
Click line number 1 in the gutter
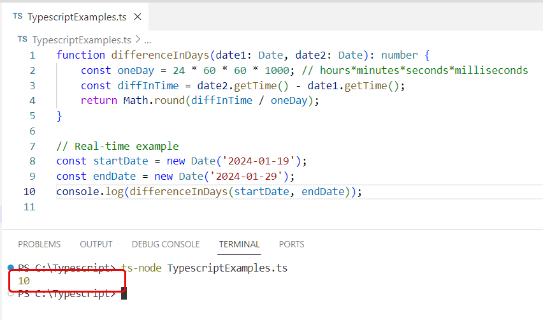33,55
